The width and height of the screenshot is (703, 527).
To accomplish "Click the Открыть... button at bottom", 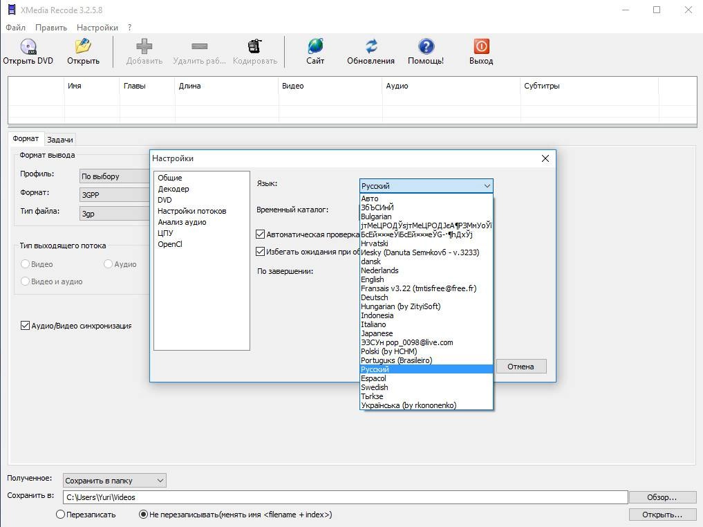I will (x=662, y=515).
